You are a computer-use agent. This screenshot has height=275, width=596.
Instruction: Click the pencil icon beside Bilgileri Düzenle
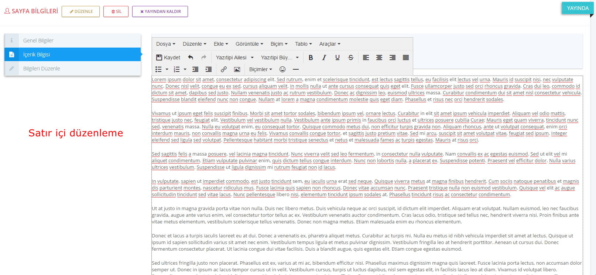[11, 69]
